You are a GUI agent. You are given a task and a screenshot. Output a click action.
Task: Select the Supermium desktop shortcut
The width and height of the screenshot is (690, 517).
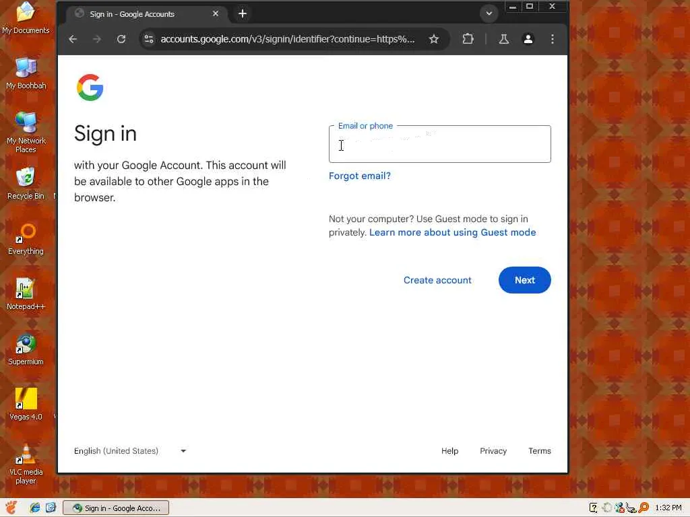click(26, 349)
